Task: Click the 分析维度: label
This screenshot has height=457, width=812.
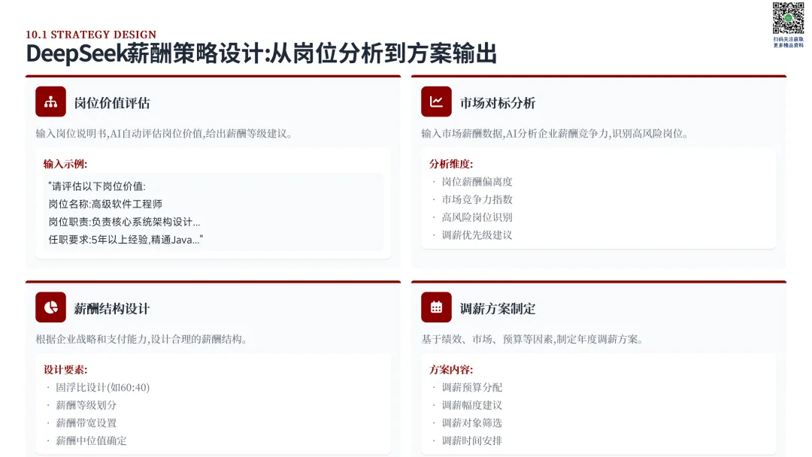Action: point(451,164)
